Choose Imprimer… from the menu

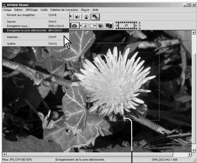pyautogui.click(x=36, y=37)
